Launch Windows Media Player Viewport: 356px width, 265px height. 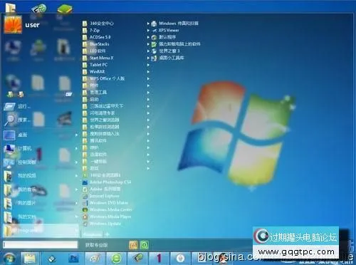point(107,217)
